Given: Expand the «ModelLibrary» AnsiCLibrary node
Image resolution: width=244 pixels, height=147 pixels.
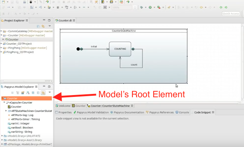Looking at the screenshot, I should (x=2, y=140).
